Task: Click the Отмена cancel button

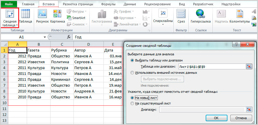Action: point(241,118)
